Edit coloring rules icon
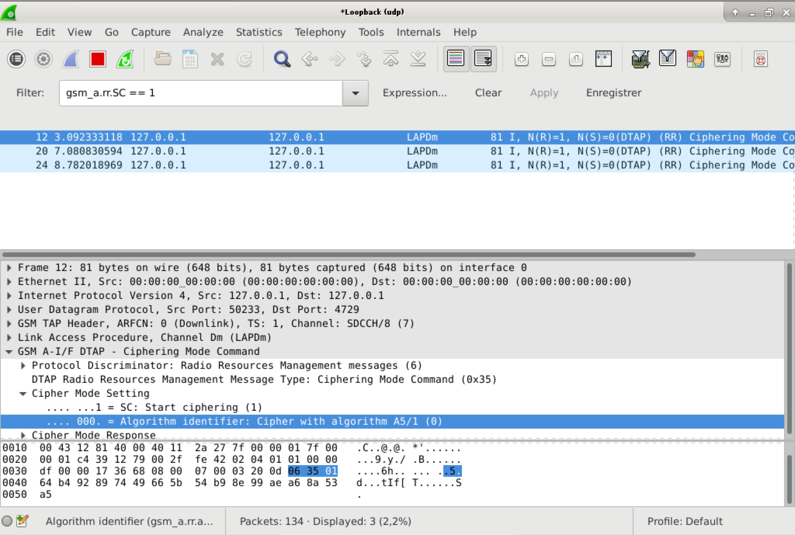 pyautogui.click(x=695, y=59)
